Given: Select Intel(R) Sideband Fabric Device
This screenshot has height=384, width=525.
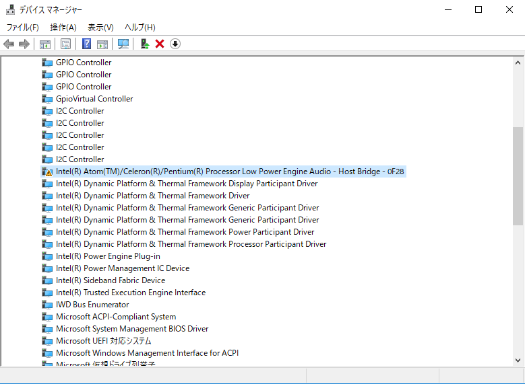Looking at the screenshot, I should 111,280.
